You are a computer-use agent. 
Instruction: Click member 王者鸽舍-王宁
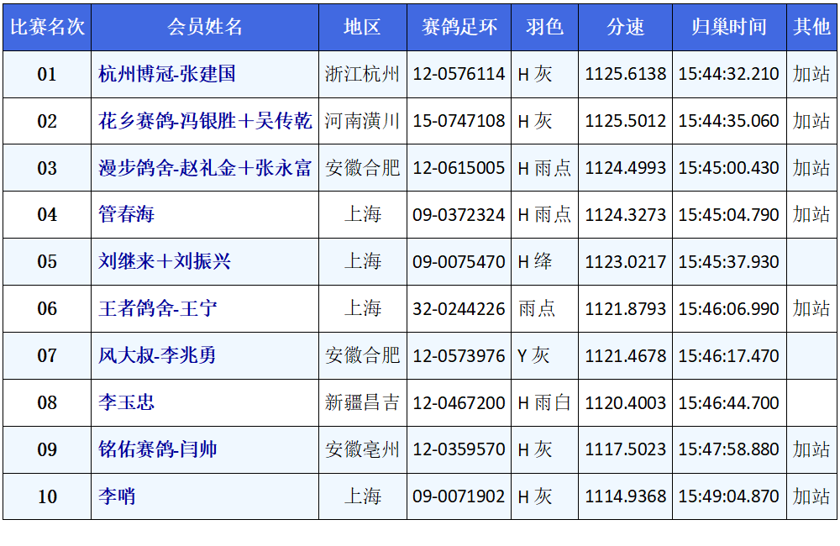click(x=158, y=309)
